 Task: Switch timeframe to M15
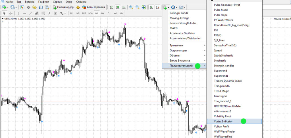84,13
